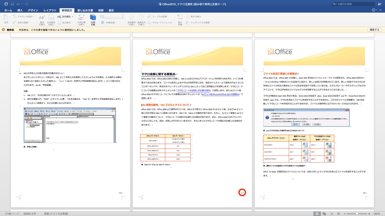
Task: Click the 引用文献の挿入 citation icon
Action: (x=81, y=17)
